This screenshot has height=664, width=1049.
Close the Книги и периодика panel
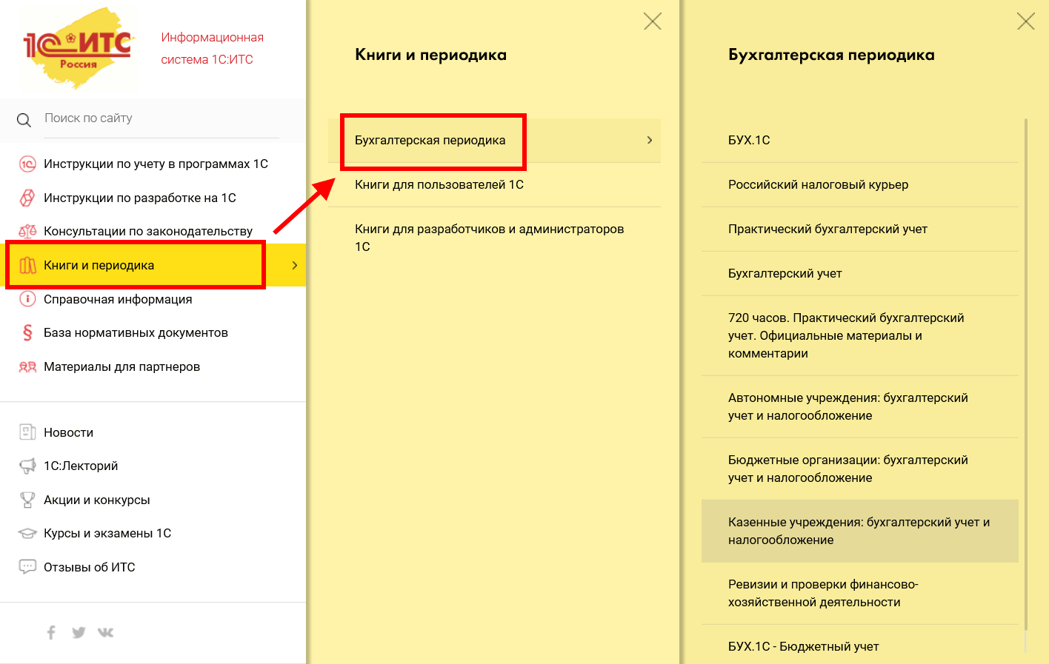[x=653, y=21]
